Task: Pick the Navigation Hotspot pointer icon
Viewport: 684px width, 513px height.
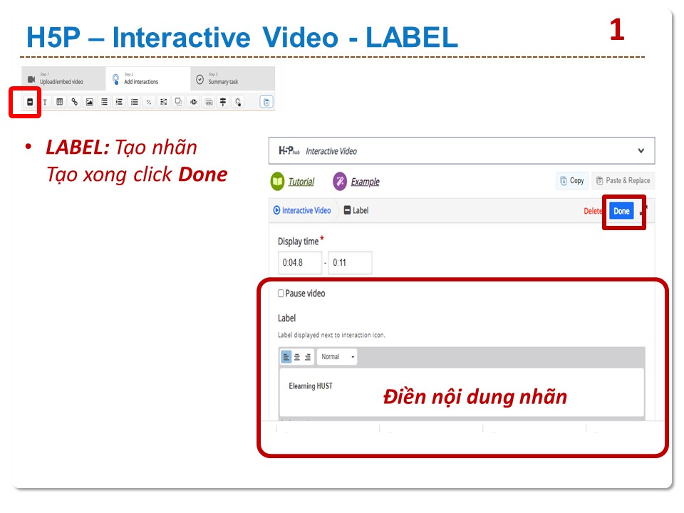Action: click(x=238, y=103)
